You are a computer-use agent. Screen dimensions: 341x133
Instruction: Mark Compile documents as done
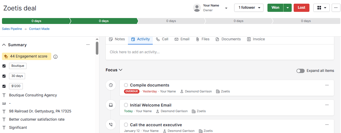[x=126, y=85]
